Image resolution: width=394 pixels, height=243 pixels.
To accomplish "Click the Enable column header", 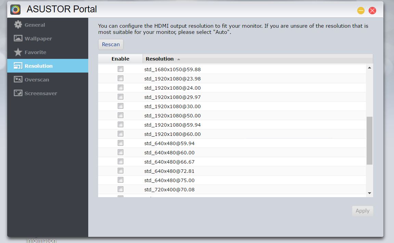I will tap(120, 59).
